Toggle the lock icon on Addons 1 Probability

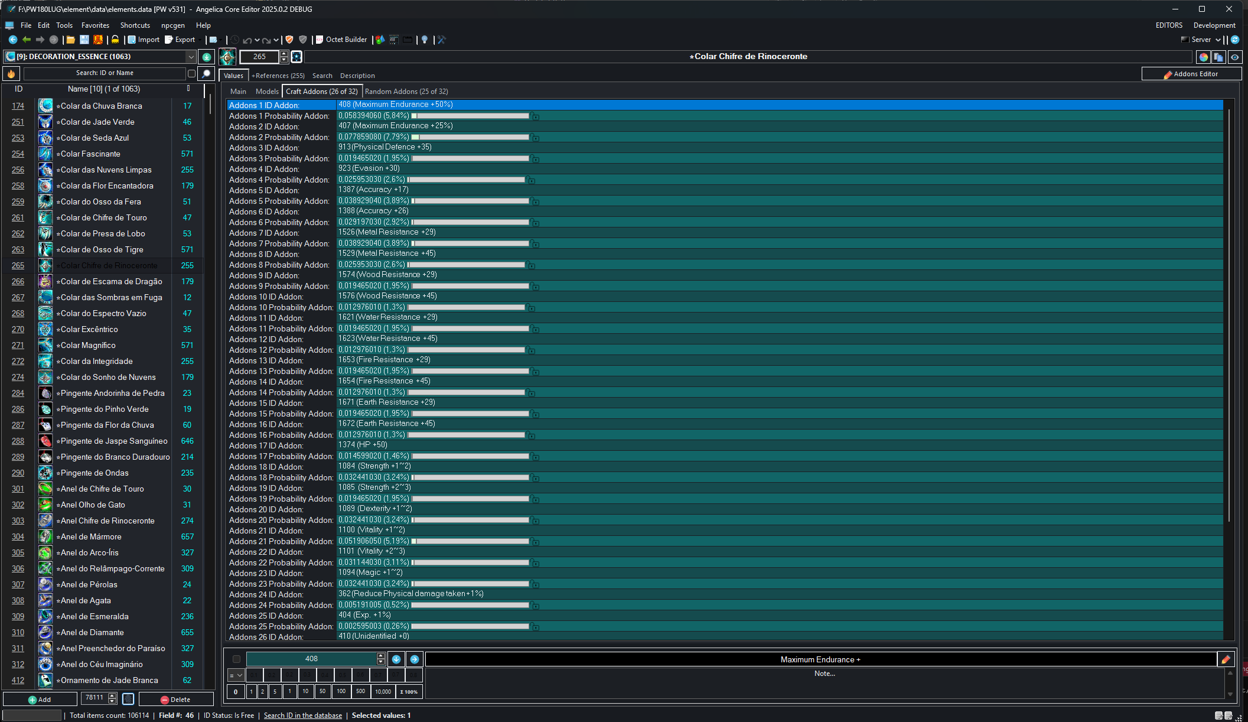[535, 117]
